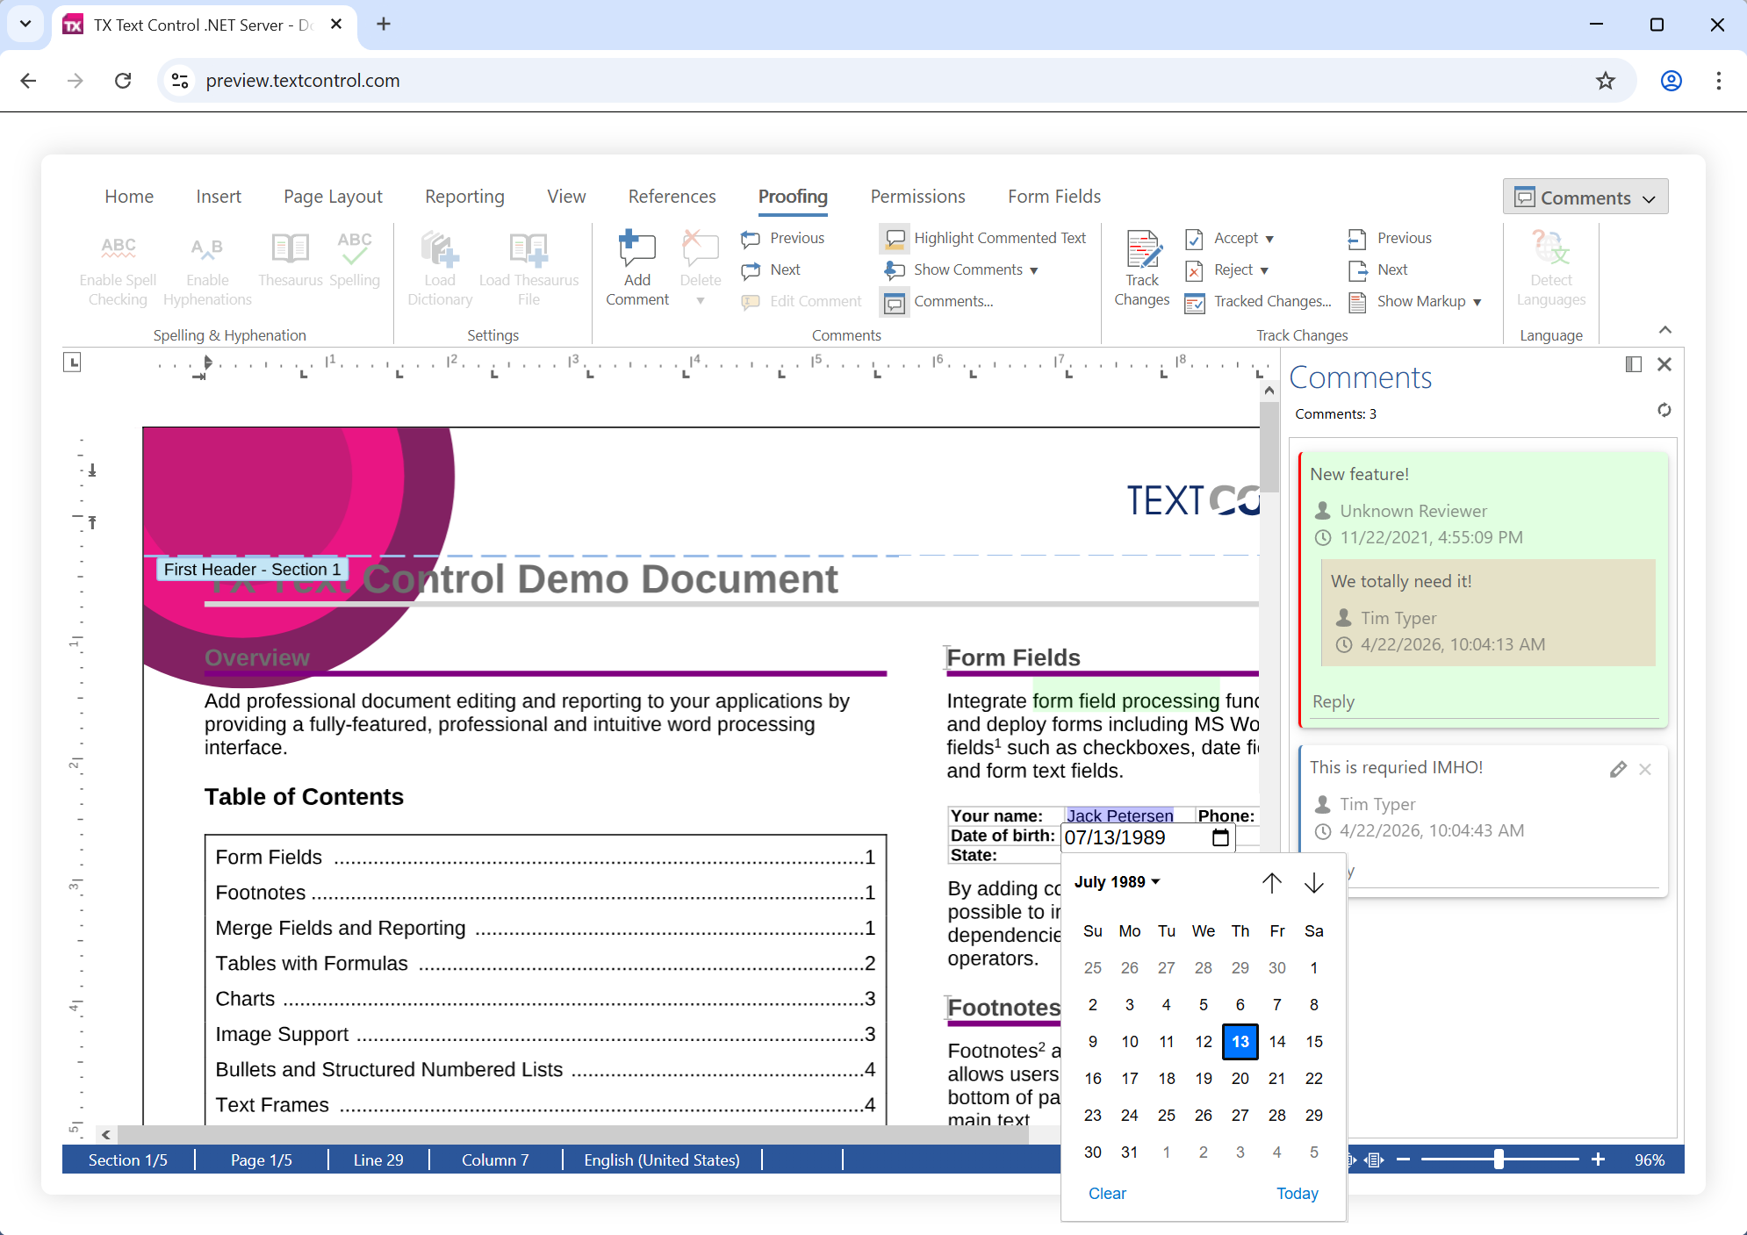Go to previous month with up arrow
1747x1235 pixels.
tap(1271, 882)
